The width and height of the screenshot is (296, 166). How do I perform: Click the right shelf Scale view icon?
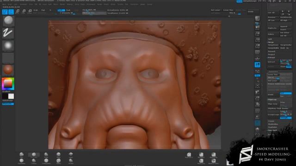pos(258,98)
